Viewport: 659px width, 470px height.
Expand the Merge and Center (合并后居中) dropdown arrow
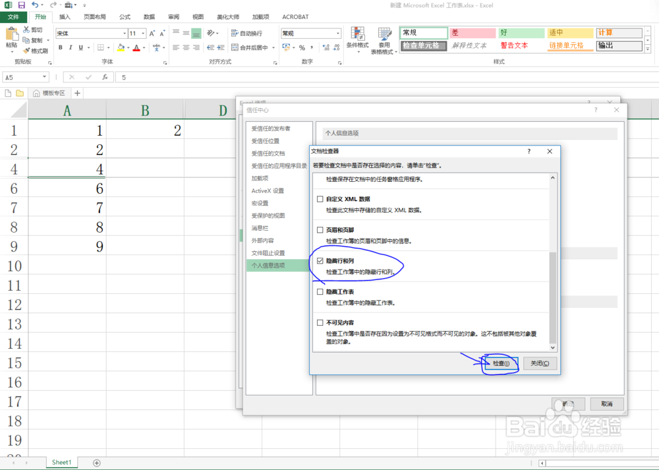pyautogui.click(x=273, y=47)
